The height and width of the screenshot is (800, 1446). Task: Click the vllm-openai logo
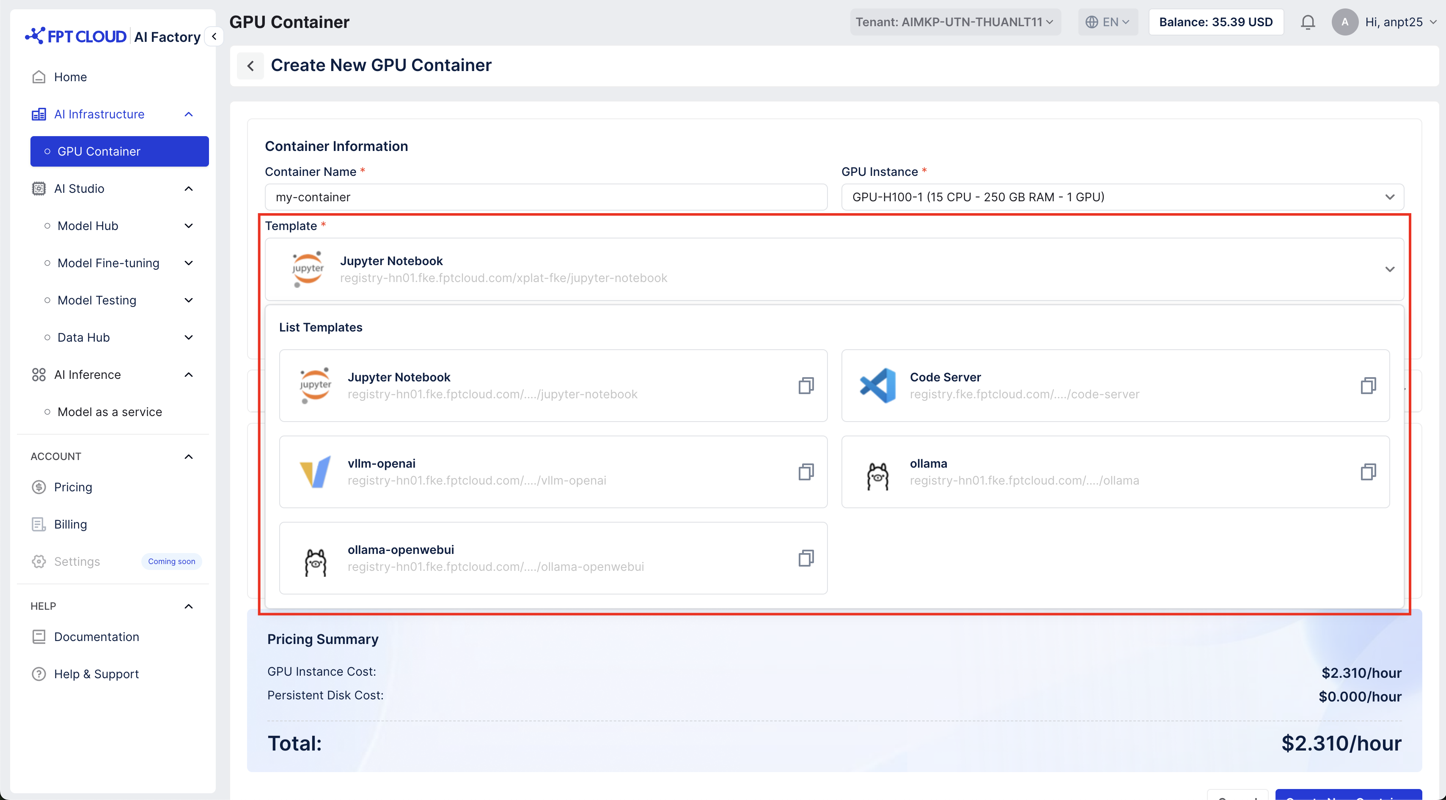tap(315, 472)
